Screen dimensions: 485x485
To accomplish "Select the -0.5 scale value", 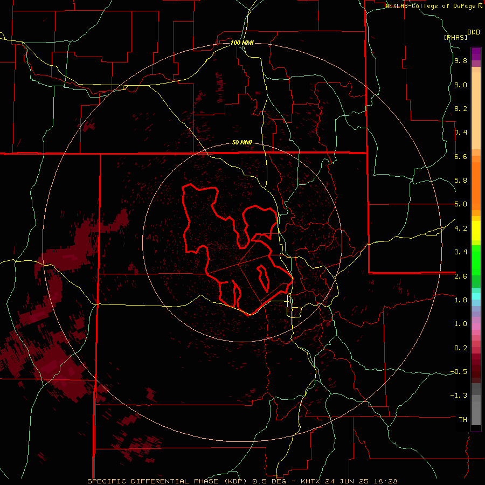I will pyautogui.click(x=459, y=372).
